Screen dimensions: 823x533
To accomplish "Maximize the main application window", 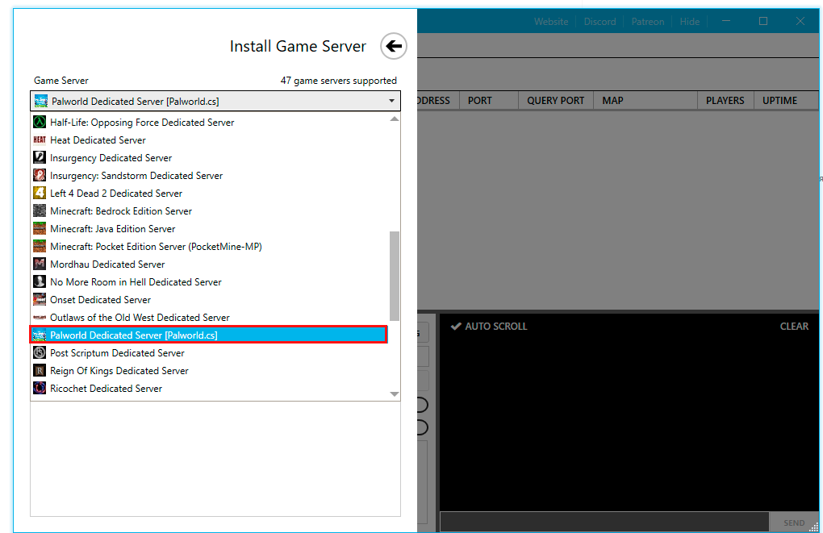I will click(763, 21).
